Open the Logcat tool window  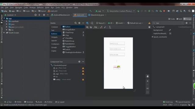coord(60,102)
